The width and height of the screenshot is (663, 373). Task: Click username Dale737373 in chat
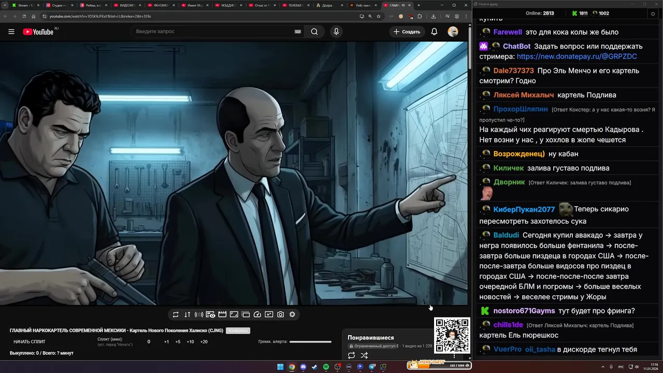click(513, 70)
